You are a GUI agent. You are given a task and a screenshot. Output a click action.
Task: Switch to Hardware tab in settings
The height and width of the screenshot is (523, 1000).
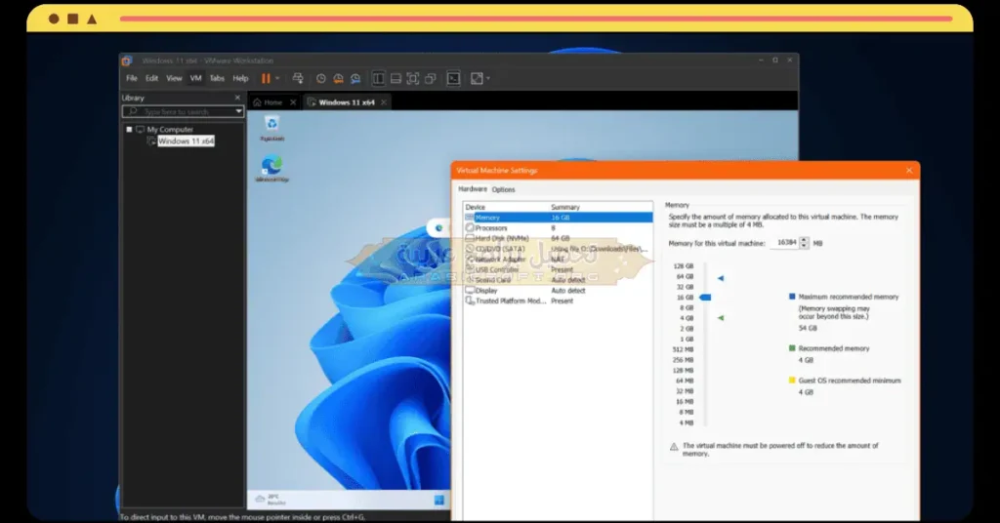[x=473, y=189]
